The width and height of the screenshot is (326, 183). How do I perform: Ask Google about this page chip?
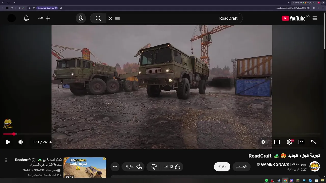47,8
